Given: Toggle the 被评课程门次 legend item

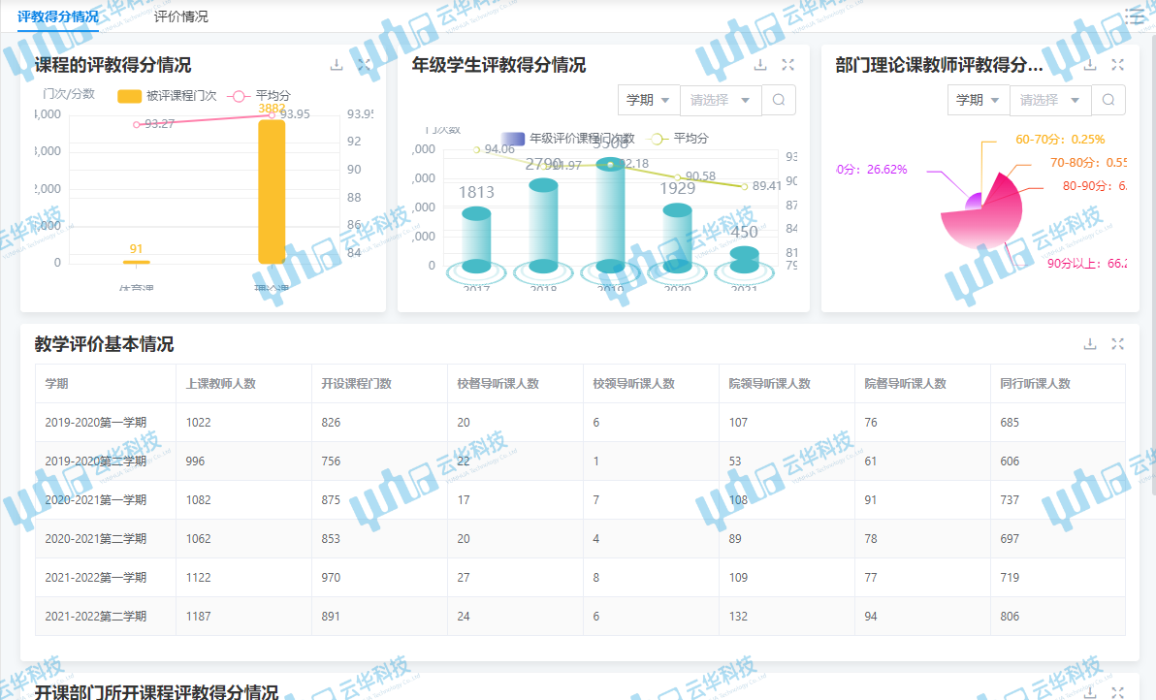Looking at the screenshot, I should pos(168,96).
